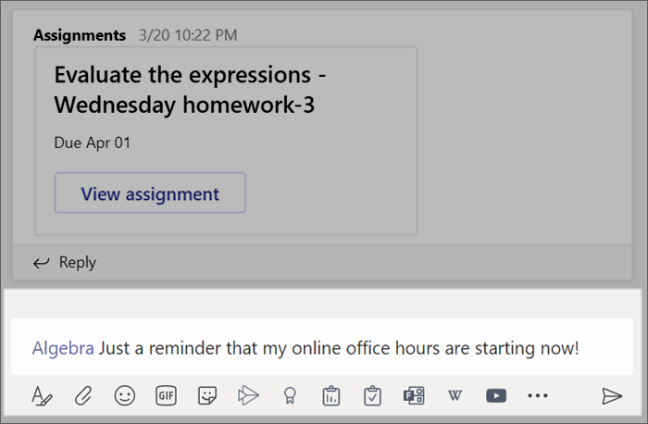Image resolution: width=648 pixels, height=424 pixels.
Task: Open the emoji picker
Action: [x=124, y=396]
